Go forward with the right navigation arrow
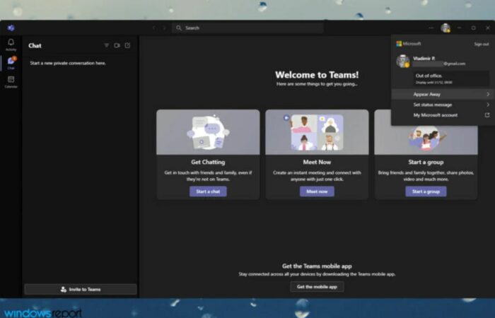 164,28
